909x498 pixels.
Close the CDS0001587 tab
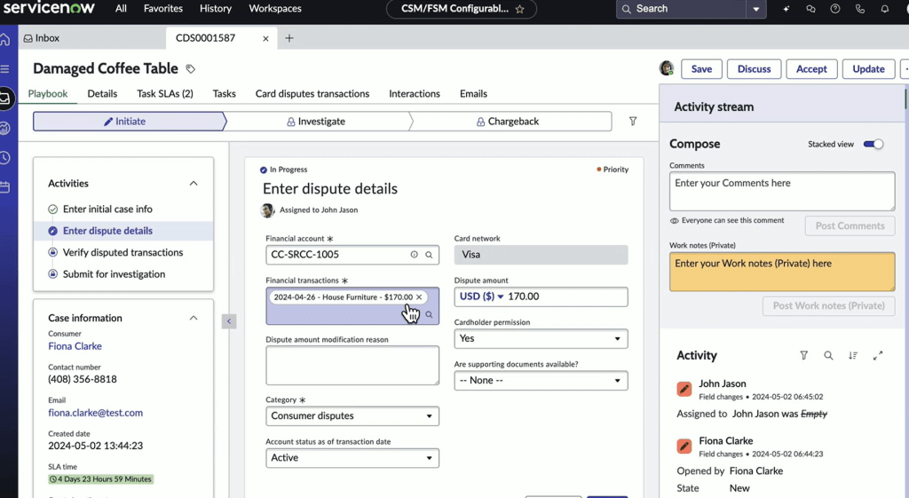pyautogui.click(x=265, y=38)
